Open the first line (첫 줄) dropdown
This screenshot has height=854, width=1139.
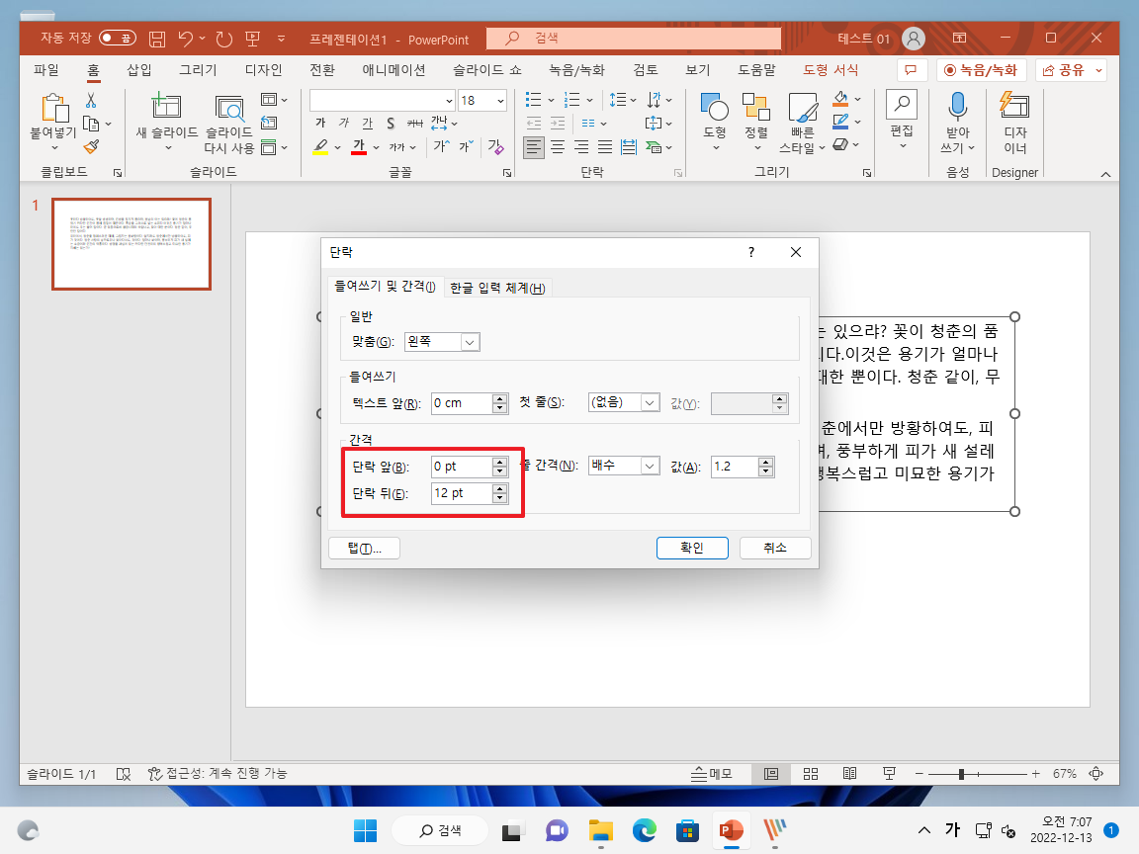[x=650, y=403]
